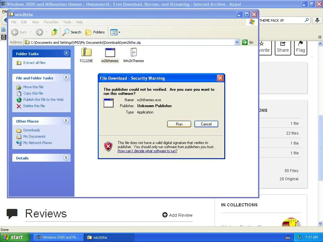
Task: Click the Windows flag logo in Explorer
Action: click(x=252, y=22)
